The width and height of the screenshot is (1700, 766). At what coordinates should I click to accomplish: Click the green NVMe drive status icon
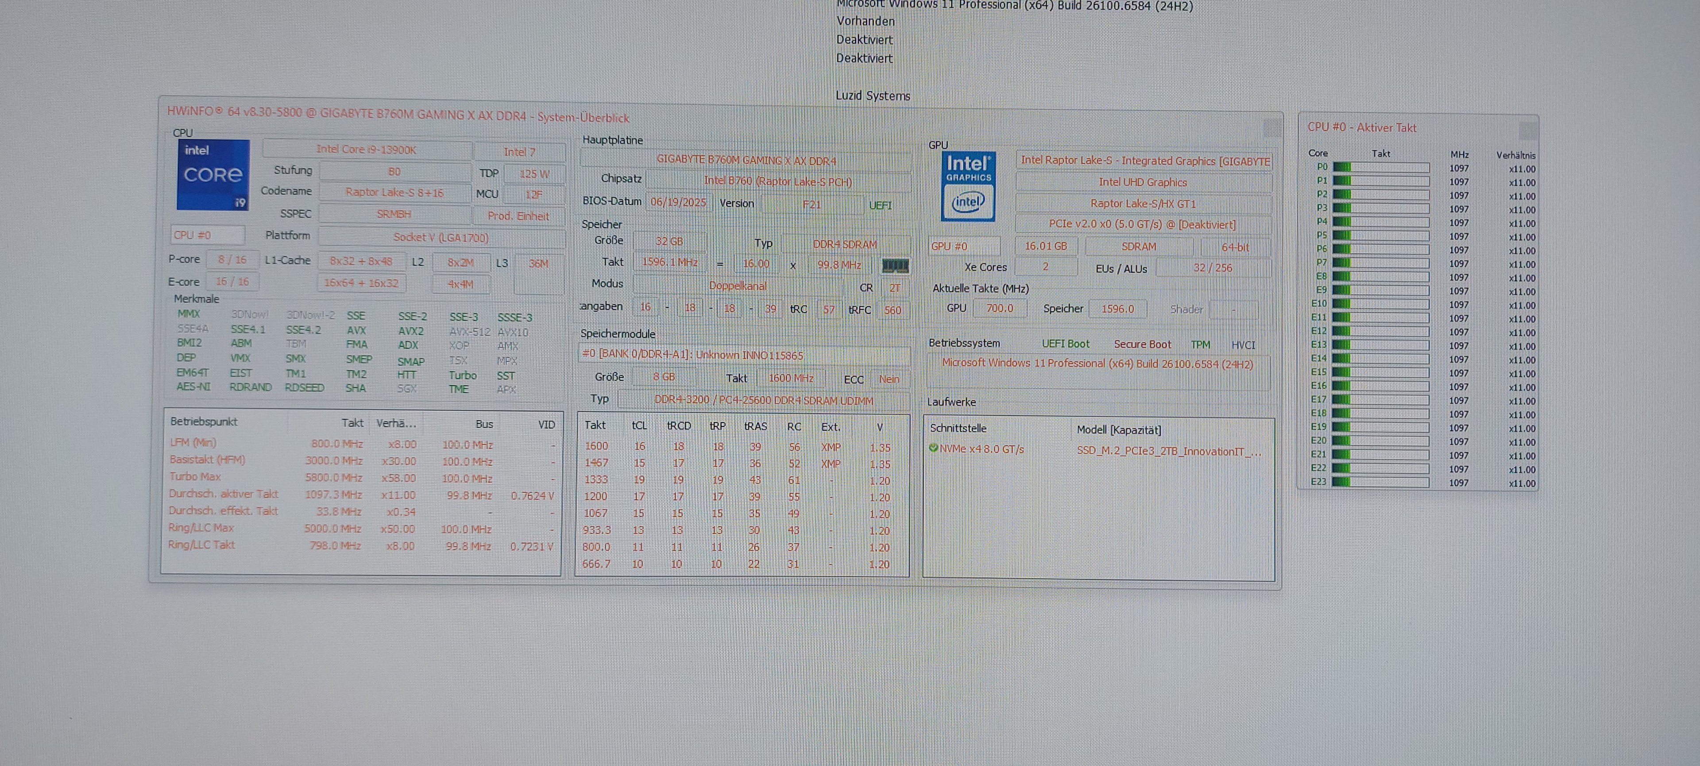tap(933, 448)
